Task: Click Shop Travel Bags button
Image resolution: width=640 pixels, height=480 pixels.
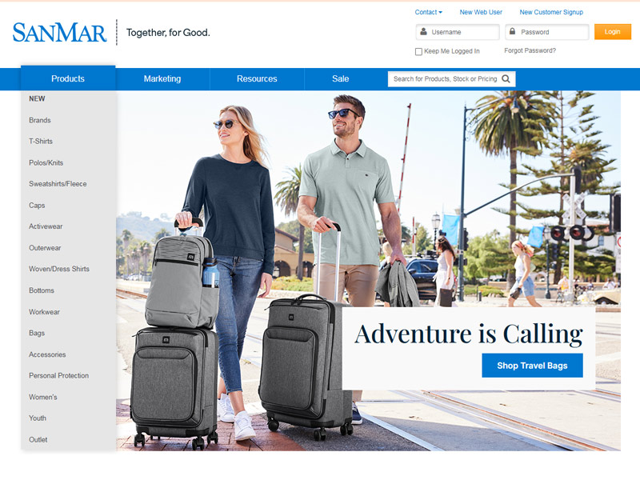Action: point(532,366)
